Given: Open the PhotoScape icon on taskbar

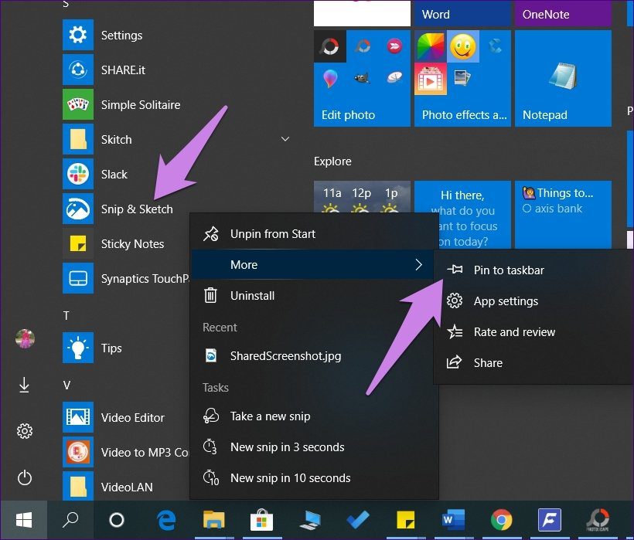Looking at the screenshot, I should click(x=597, y=520).
